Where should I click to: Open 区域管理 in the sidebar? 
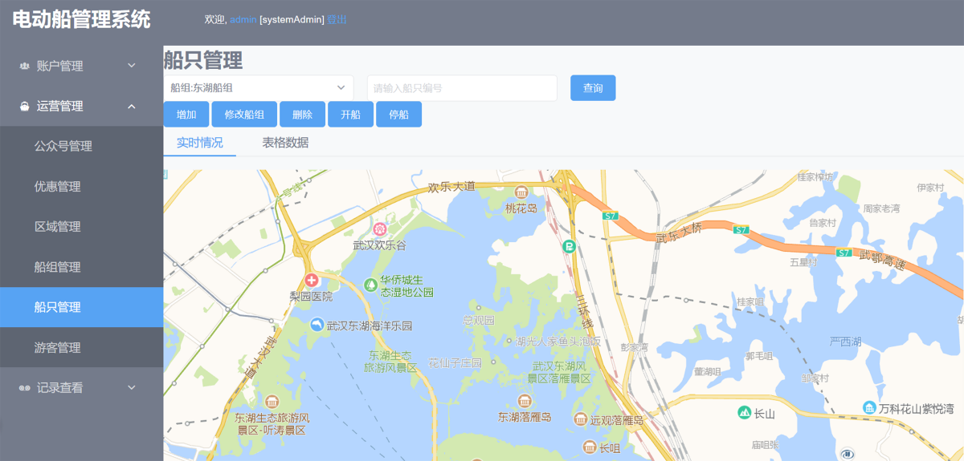coord(58,227)
